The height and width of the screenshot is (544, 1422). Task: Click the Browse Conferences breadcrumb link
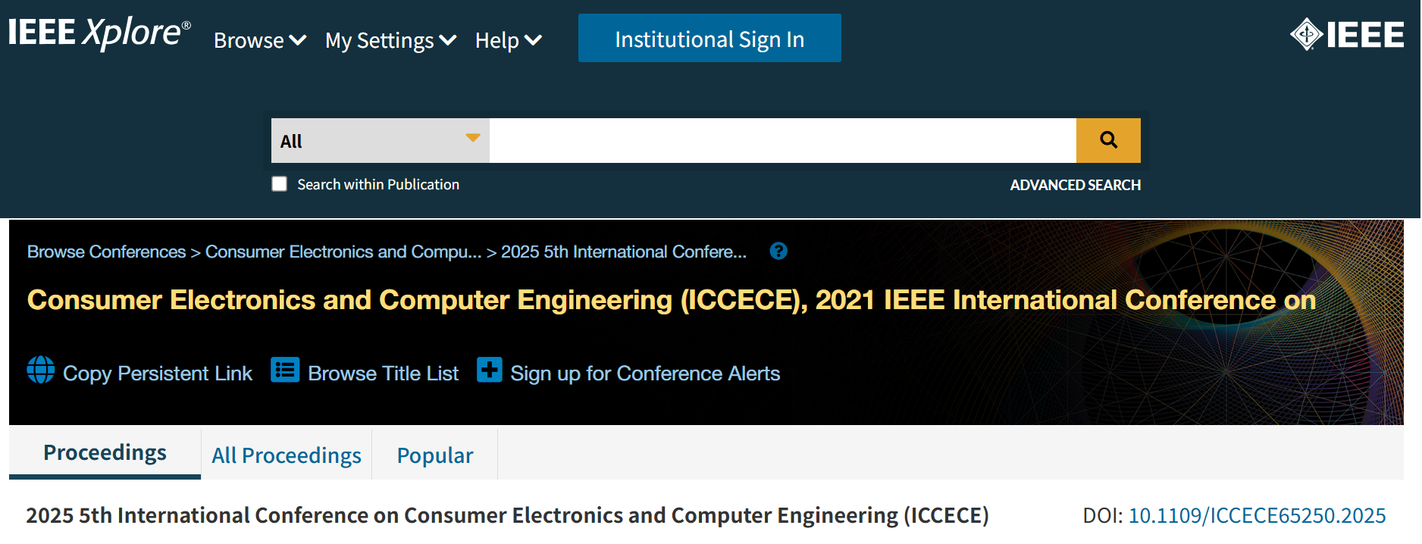[106, 252]
